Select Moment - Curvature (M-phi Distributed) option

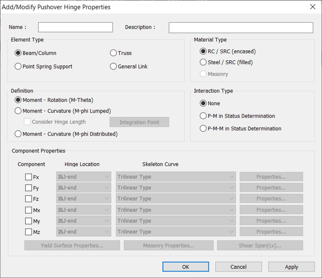pos(18,134)
